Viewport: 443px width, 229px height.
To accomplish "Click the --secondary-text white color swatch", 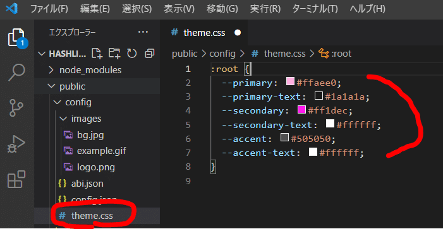I will tap(330, 124).
